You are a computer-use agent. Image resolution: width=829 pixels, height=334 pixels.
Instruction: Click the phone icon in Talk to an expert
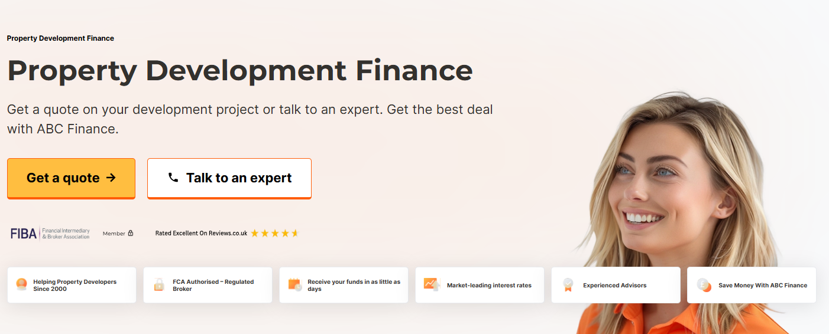point(173,178)
